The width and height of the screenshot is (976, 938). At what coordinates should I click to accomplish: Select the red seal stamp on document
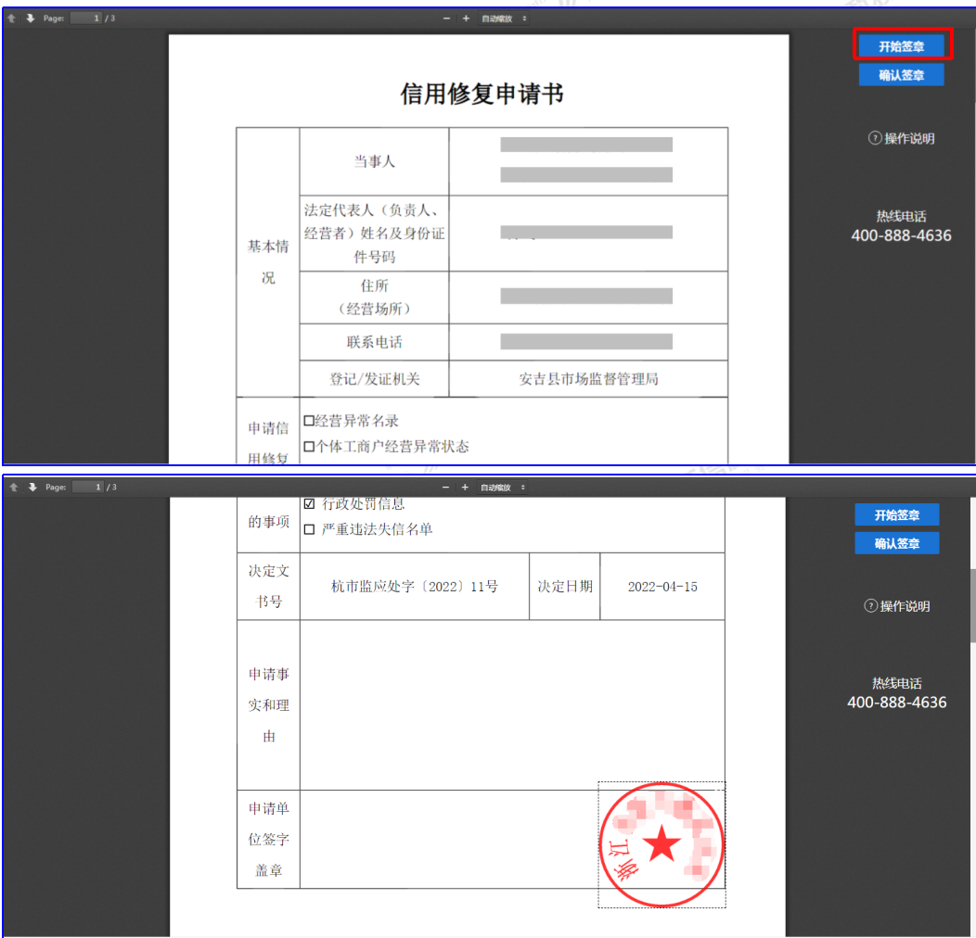661,845
